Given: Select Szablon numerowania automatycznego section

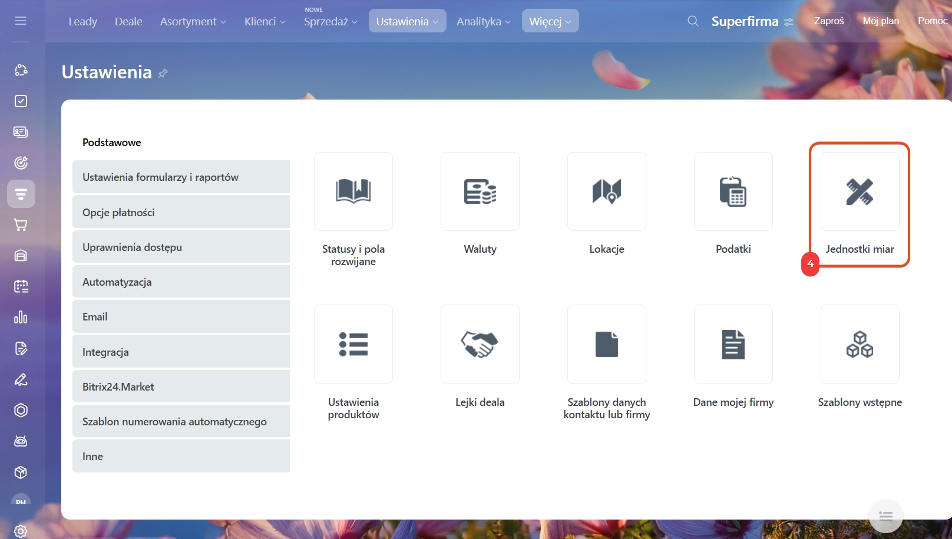Looking at the screenshot, I should (181, 421).
